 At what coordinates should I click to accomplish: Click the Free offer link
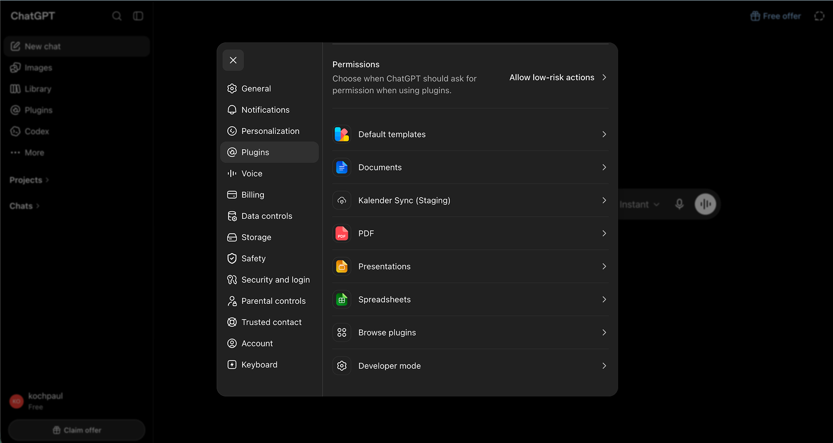(x=776, y=16)
